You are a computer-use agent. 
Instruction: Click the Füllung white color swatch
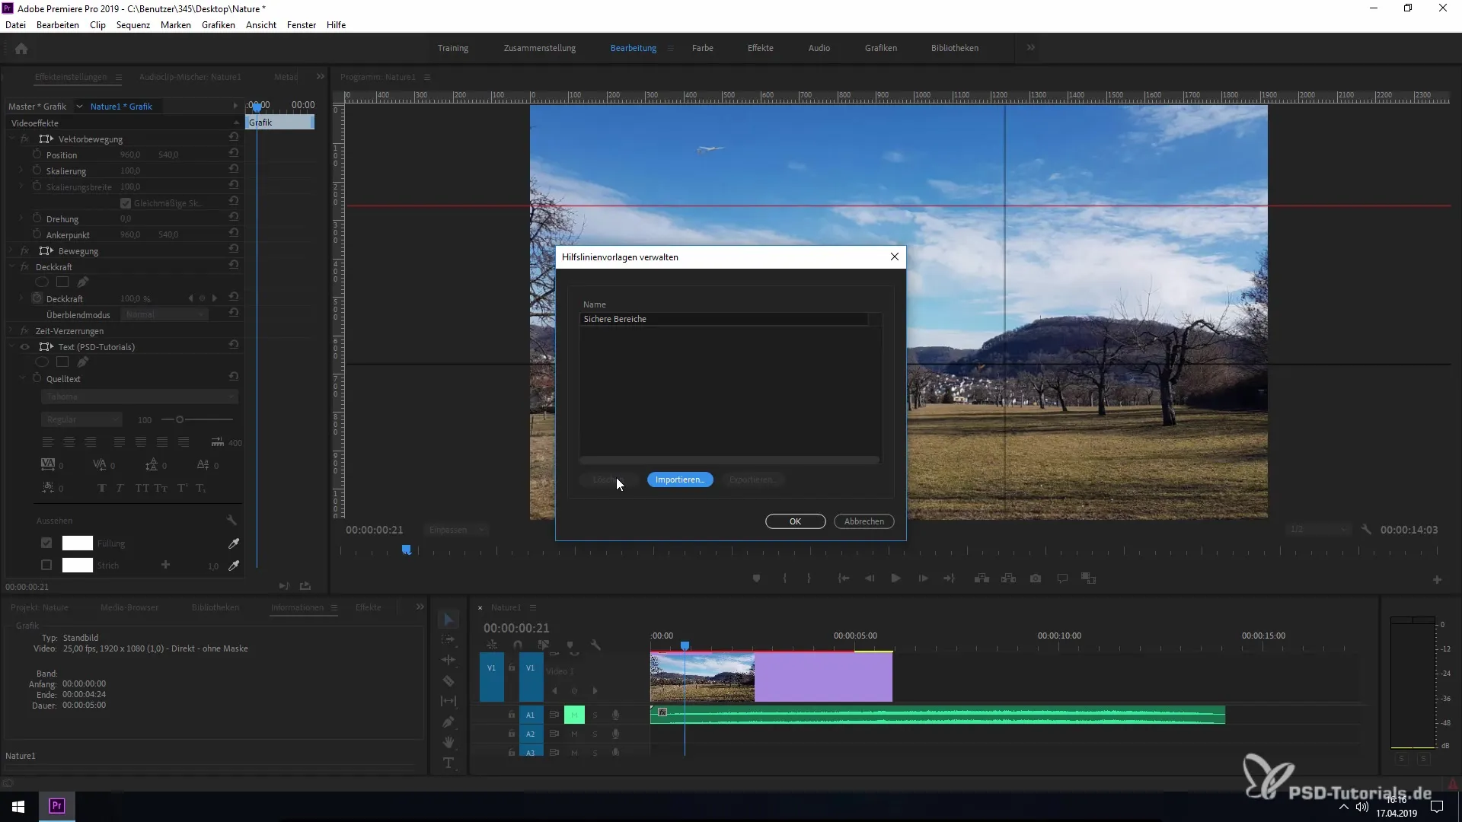[77, 543]
